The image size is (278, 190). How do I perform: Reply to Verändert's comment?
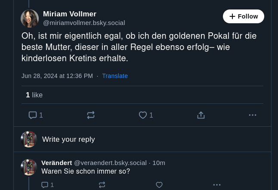pyautogui.click(x=45, y=185)
